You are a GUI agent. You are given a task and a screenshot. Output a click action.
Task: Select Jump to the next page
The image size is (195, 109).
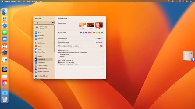point(59,62)
